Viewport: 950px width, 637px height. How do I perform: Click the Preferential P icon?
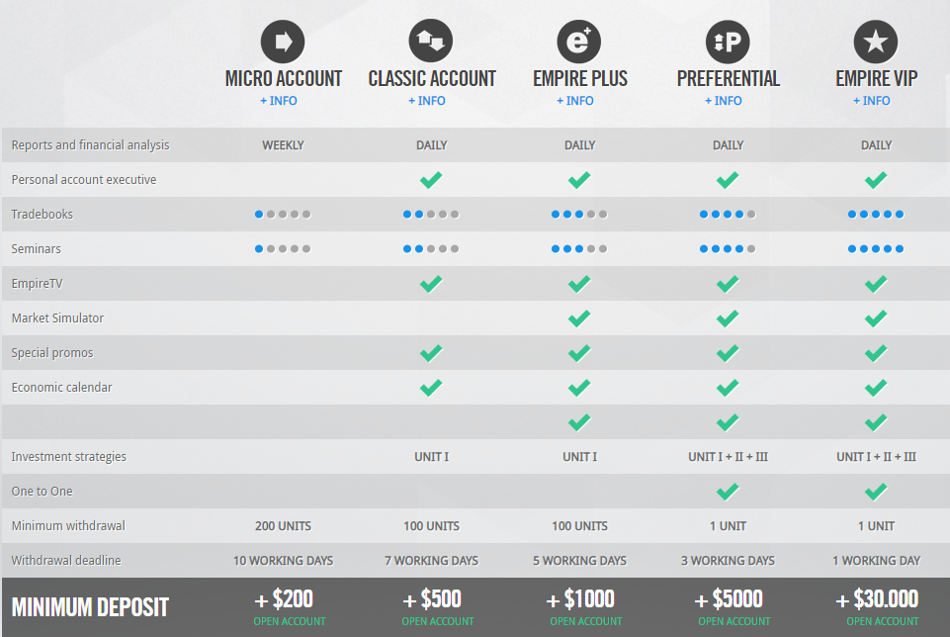pyautogui.click(x=728, y=42)
